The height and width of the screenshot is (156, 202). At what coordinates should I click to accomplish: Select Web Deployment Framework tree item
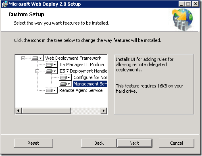point(73,58)
